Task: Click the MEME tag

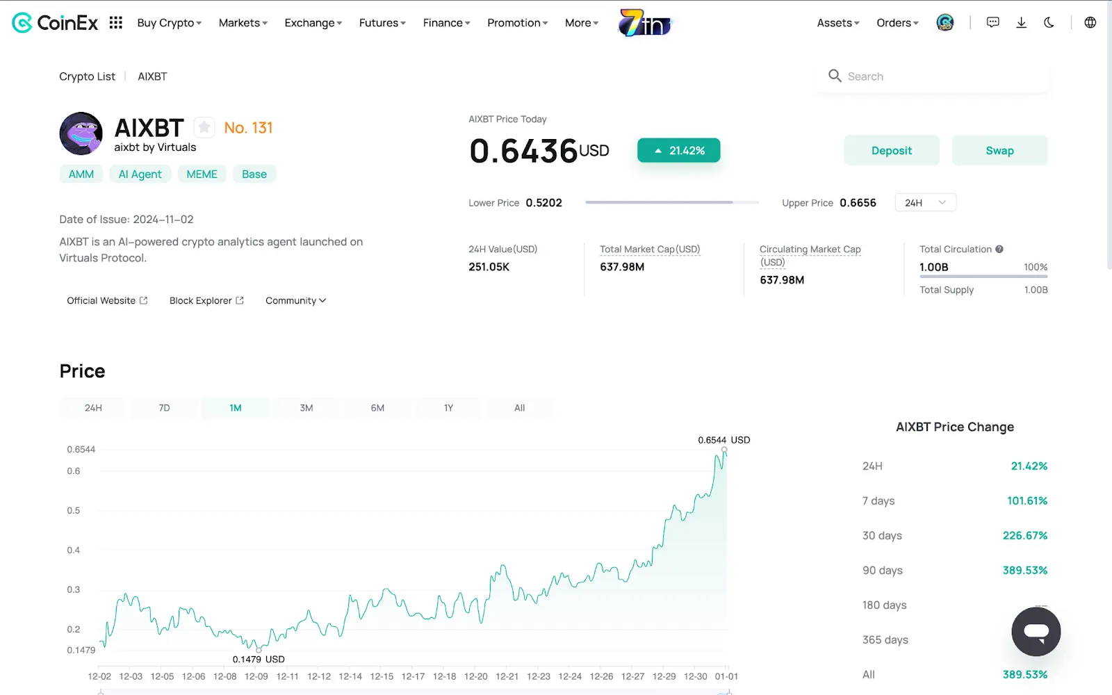Action: 202,174
